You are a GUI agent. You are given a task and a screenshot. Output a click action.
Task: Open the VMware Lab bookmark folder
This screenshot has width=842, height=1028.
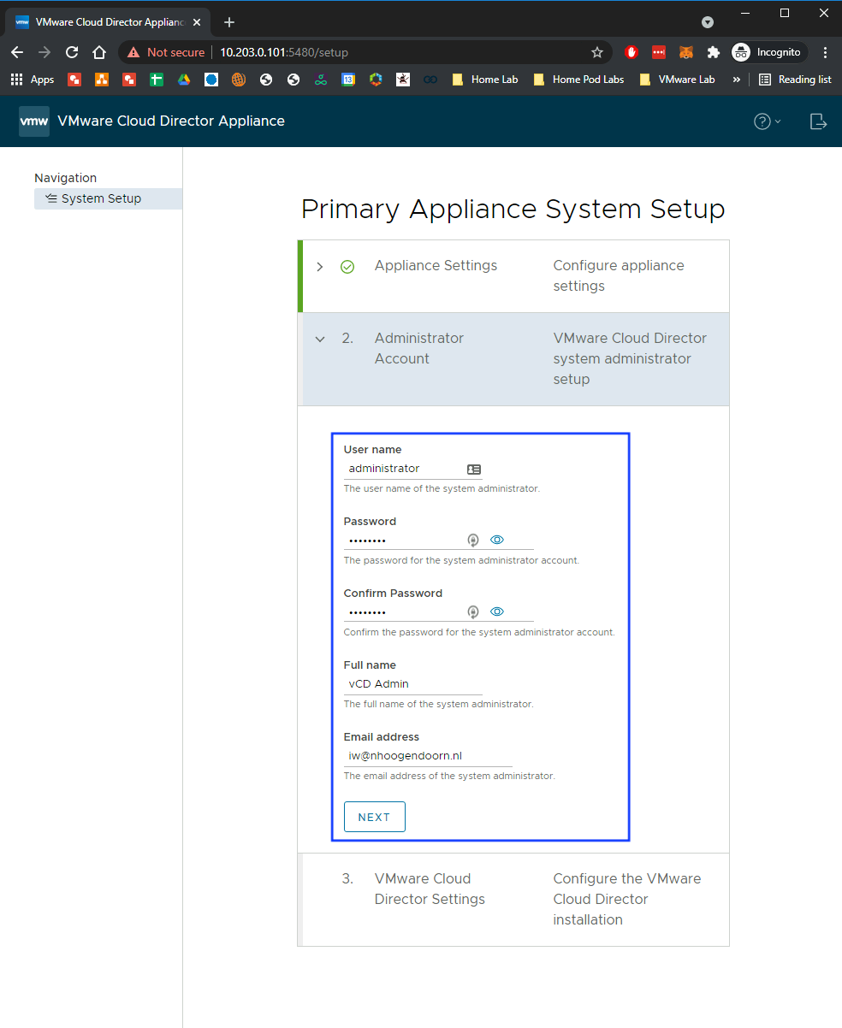click(x=677, y=80)
